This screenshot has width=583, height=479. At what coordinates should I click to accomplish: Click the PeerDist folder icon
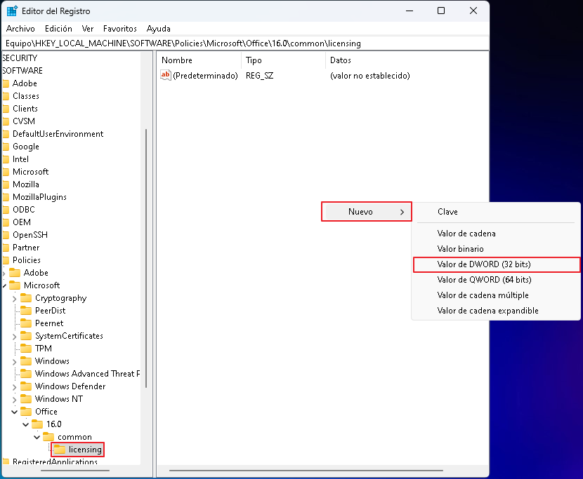[x=26, y=311]
